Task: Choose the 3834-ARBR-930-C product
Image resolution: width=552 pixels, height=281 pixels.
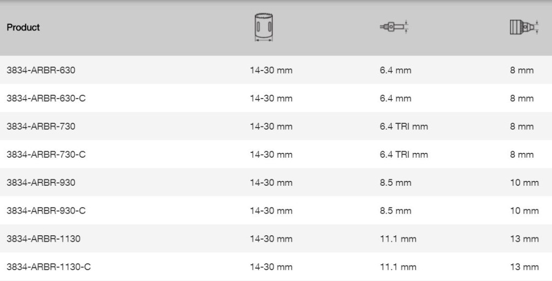Action: click(46, 210)
